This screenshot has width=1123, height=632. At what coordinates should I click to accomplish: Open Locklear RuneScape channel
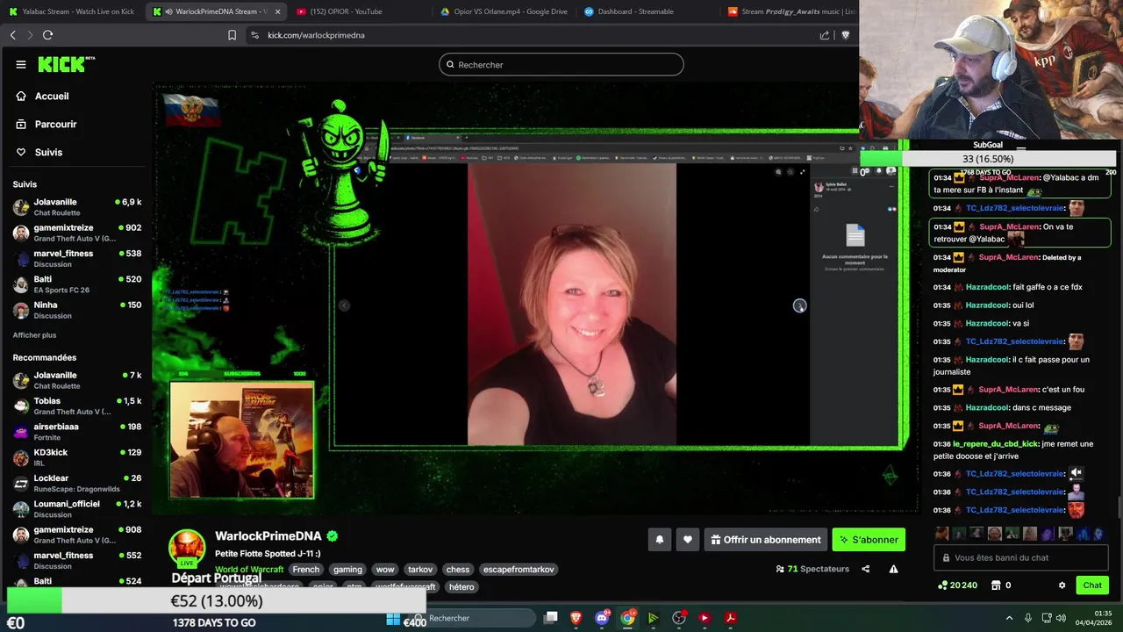coord(76,483)
